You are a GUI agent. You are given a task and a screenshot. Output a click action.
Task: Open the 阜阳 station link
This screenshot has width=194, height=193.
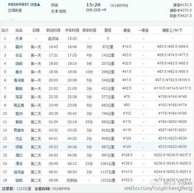19,122
